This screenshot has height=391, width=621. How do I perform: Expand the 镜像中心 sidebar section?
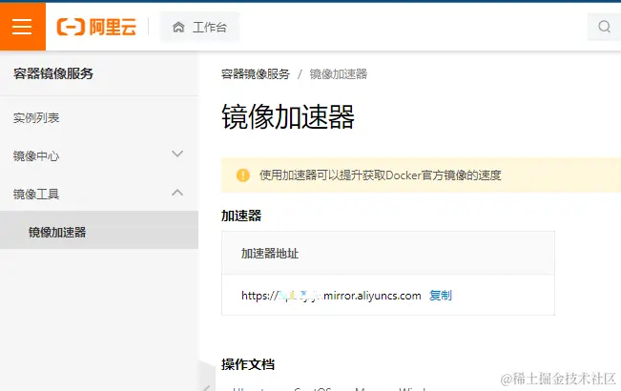[99, 155]
